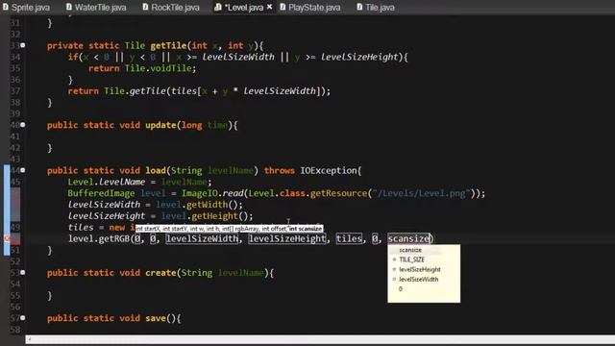Collapse the save method fold marker
The width and height of the screenshot is (615, 346).
click(x=23, y=318)
